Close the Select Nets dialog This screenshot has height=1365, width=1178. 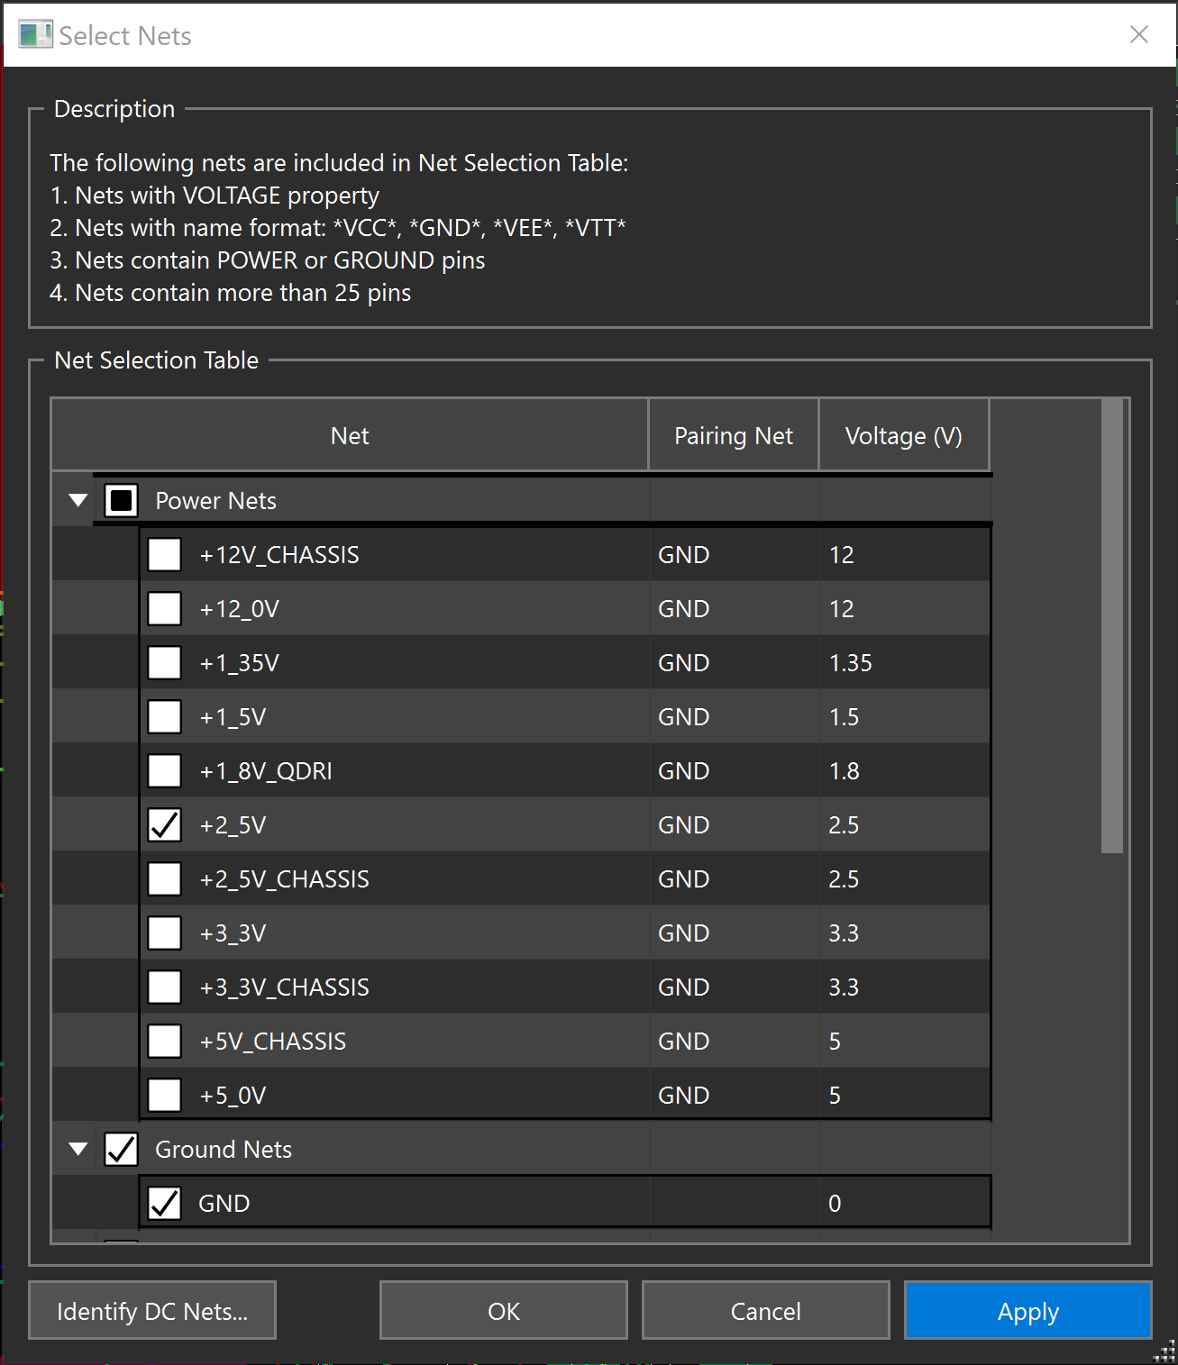[x=1138, y=35]
